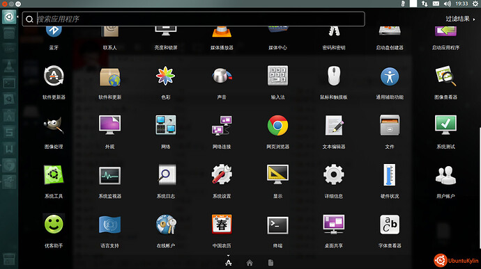The width and height of the screenshot is (481, 269).
Task: Expand the 过滤结果 filter results
Action: coord(460,19)
